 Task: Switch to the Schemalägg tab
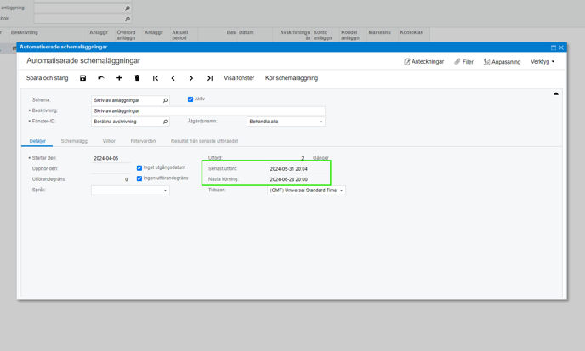click(74, 141)
